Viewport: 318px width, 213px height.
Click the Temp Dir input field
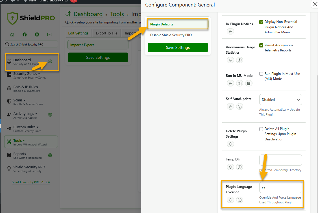280,160
